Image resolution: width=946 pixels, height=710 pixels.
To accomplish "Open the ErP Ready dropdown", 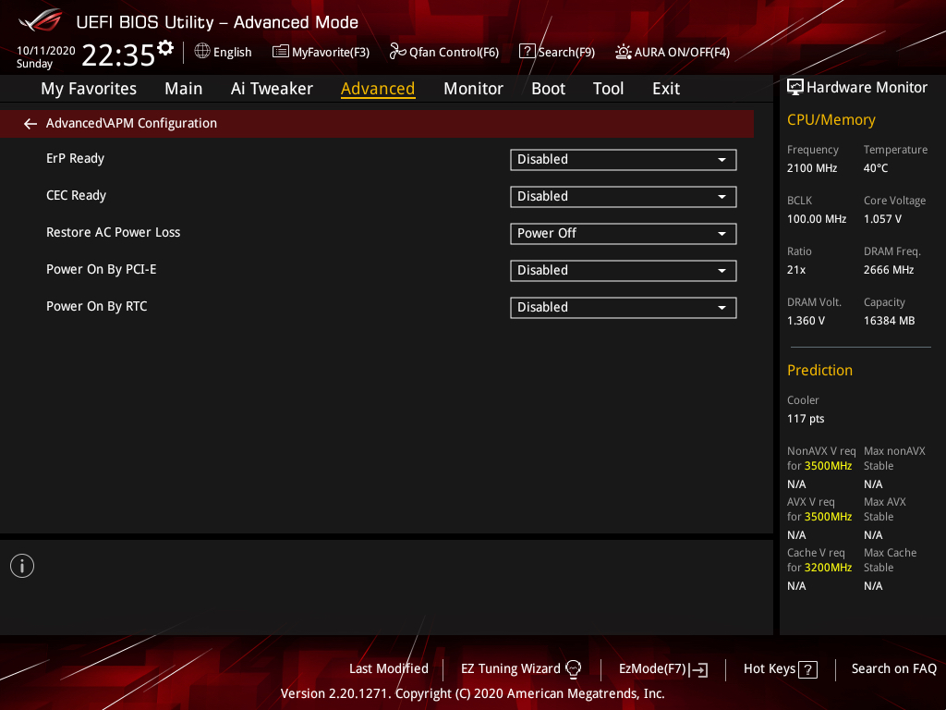I will click(x=624, y=160).
